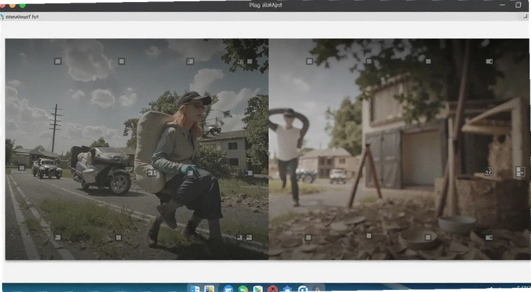
Task: Click the restore window button in title bar
Action: coord(518,5)
